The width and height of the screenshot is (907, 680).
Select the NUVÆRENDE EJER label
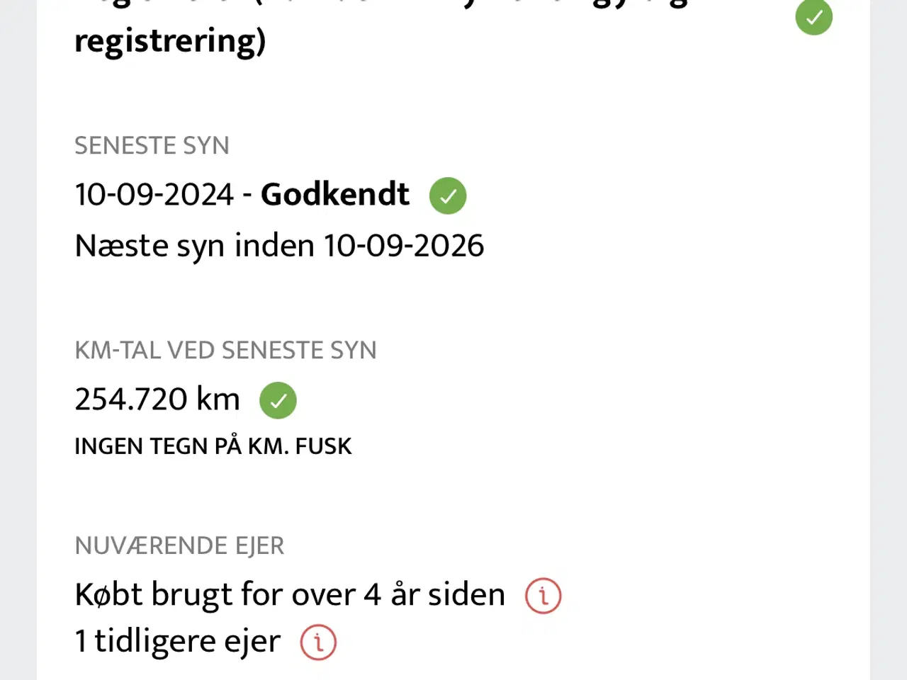point(179,545)
